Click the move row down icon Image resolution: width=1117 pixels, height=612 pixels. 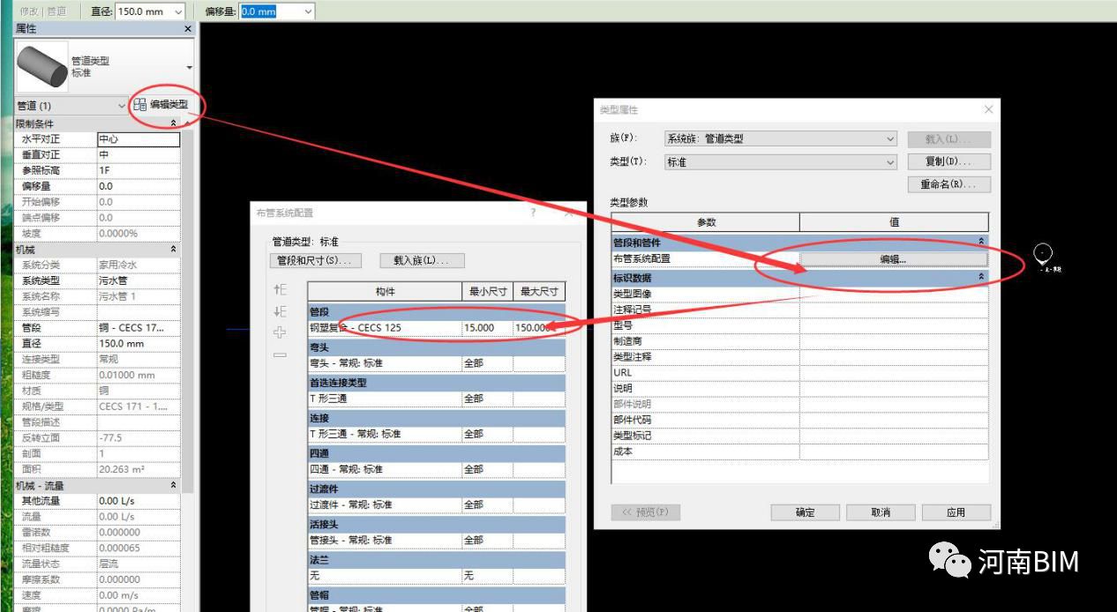[280, 311]
